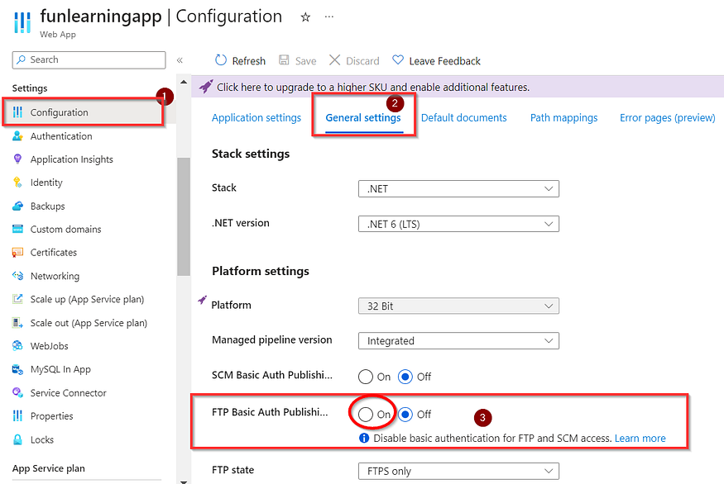Screen dimensions: 724x484
Task: Click inside the sidebar Search field
Action: 89,59
